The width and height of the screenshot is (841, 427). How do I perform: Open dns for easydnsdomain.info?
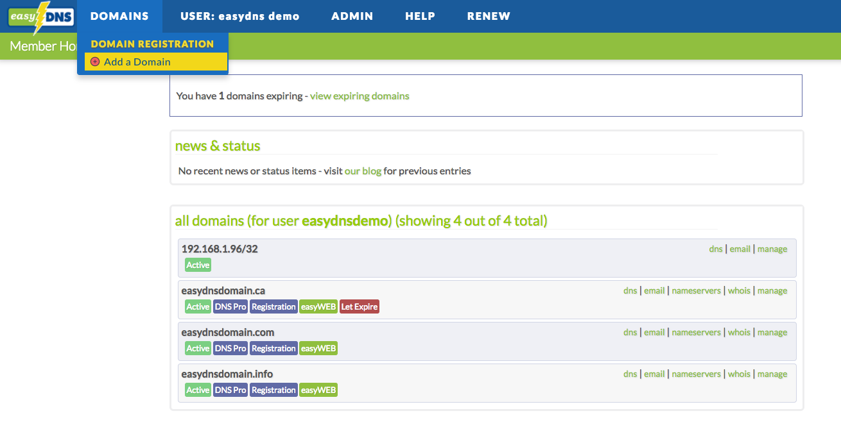point(630,374)
